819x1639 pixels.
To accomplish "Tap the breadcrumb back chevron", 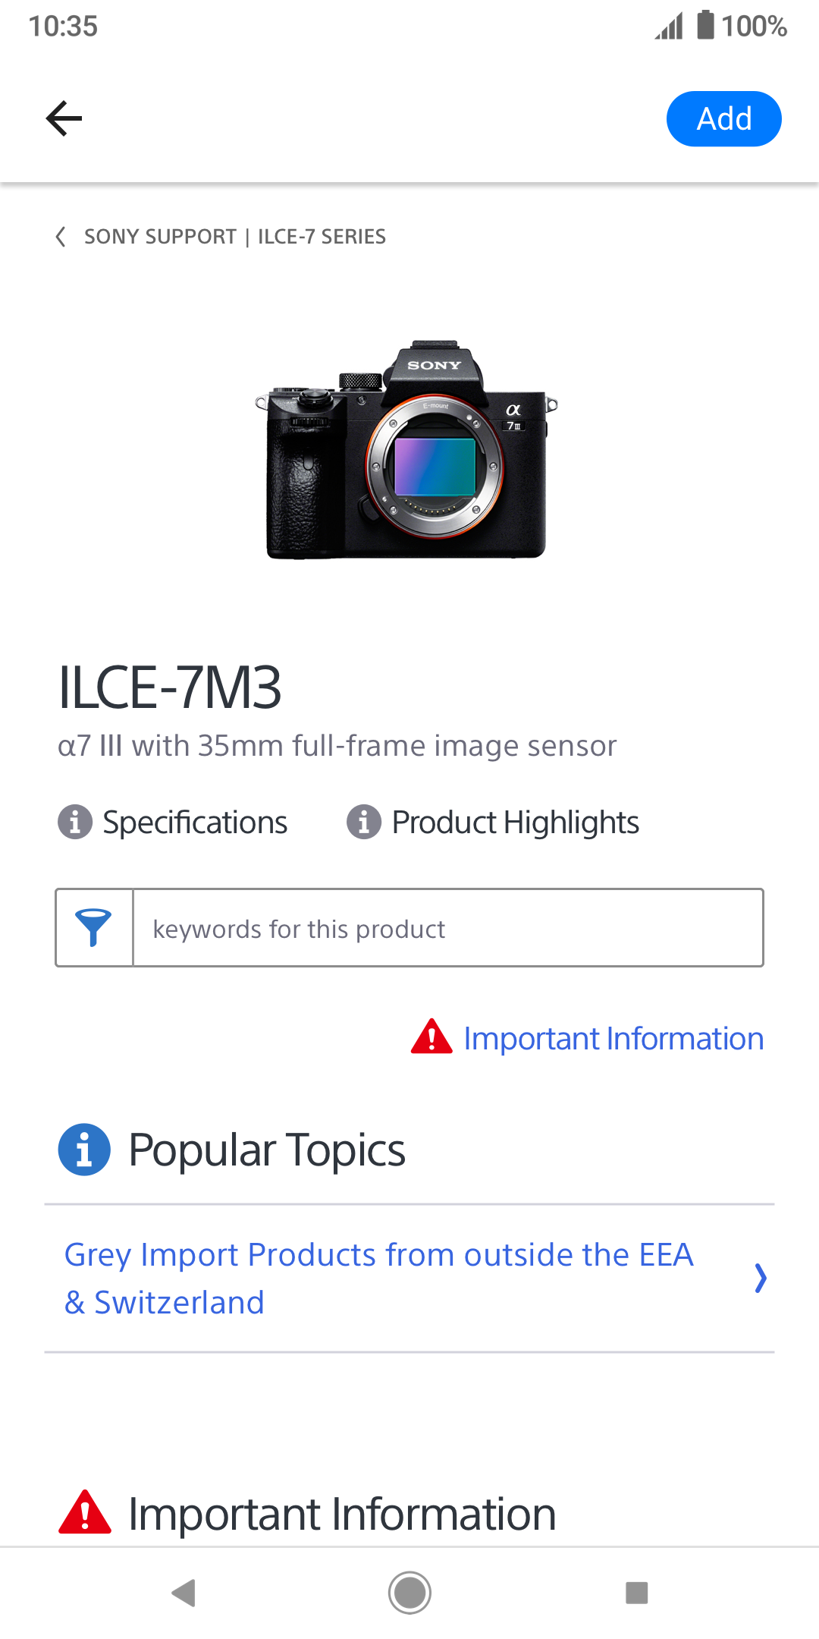I will pos(61,237).
